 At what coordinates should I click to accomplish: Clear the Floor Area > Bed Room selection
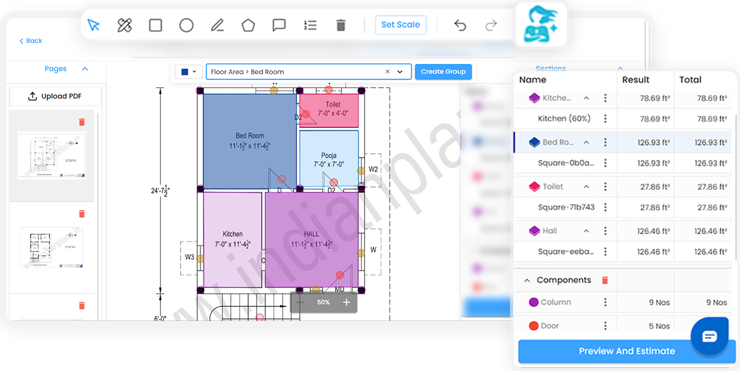pyautogui.click(x=388, y=72)
